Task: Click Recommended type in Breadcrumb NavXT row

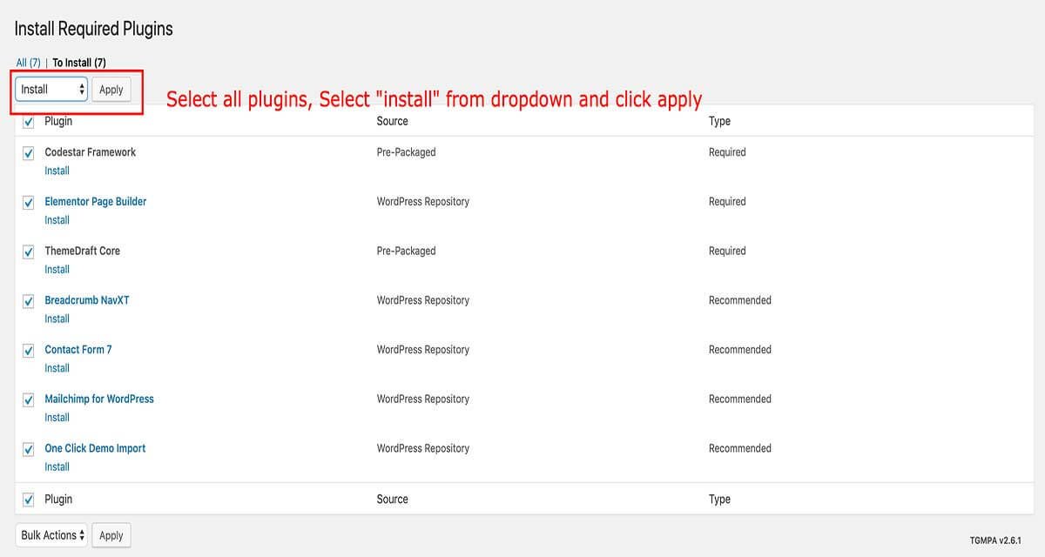Action: pyautogui.click(x=740, y=300)
